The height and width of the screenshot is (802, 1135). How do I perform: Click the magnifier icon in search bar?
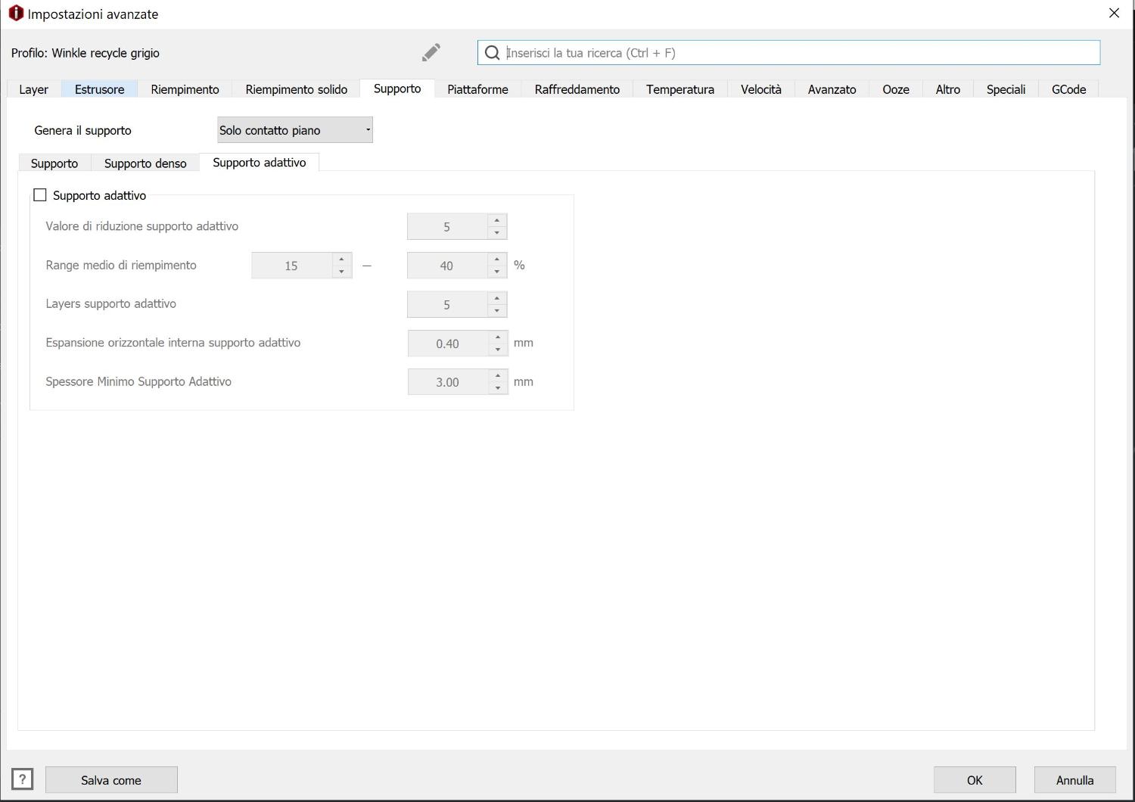[492, 52]
